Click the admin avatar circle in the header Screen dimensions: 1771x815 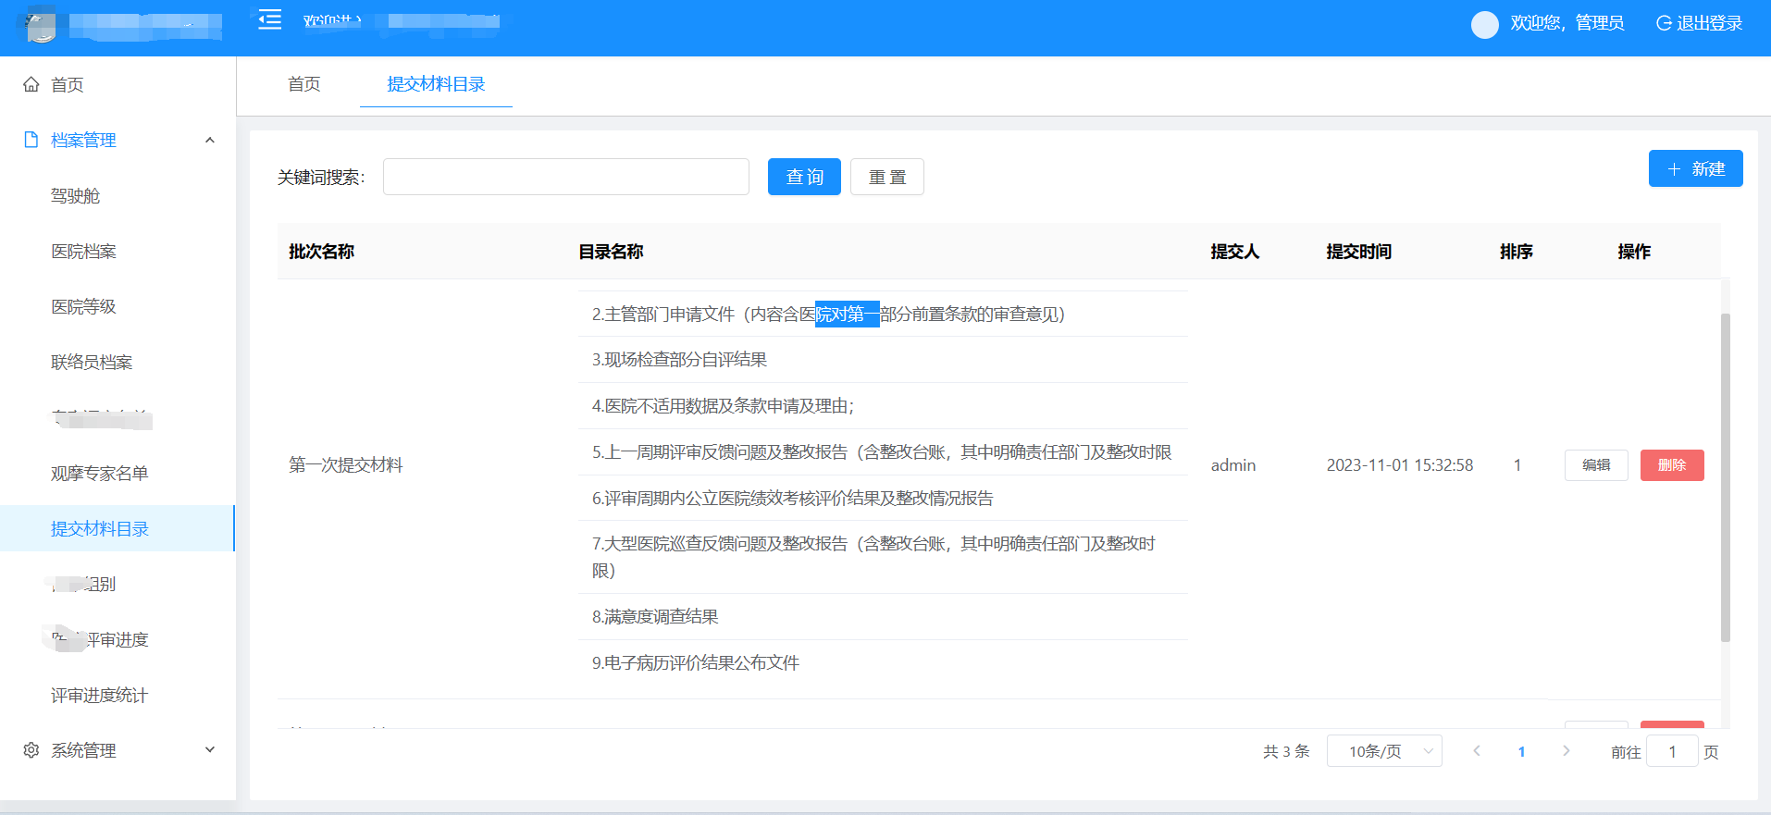click(1485, 24)
